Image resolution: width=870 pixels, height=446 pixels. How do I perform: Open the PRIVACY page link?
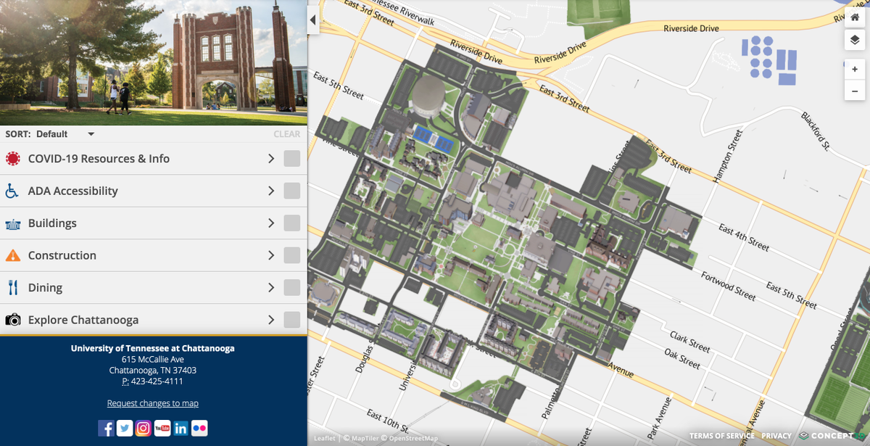[776, 435]
